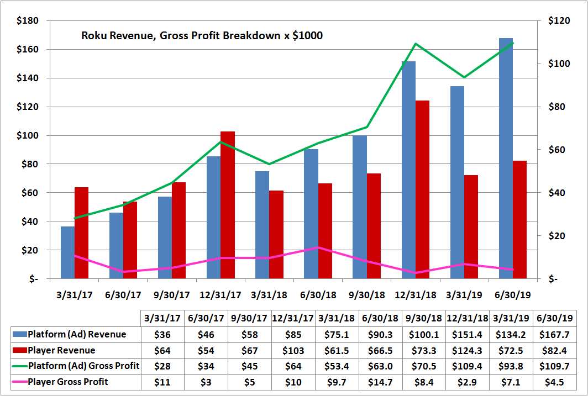Screen dimensions: 588x396
Task: Select the blue Platform (Ad) Revenue legend swatch
Action: pyautogui.click(x=20, y=334)
